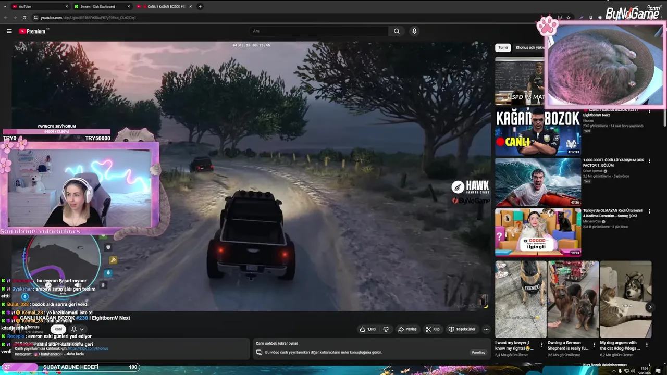Bookmark this page with the star icon
667x375 pixels.
tap(569, 18)
